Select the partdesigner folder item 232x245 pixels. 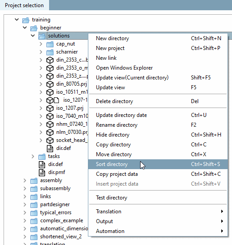[x=55, y=204]
